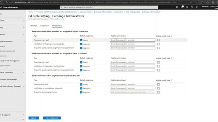Viewport: 218px width, 122px height.
Task: Open the admin account menu in the header
Action: [210, 7]
